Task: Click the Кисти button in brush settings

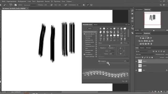Action: (90, 28)
